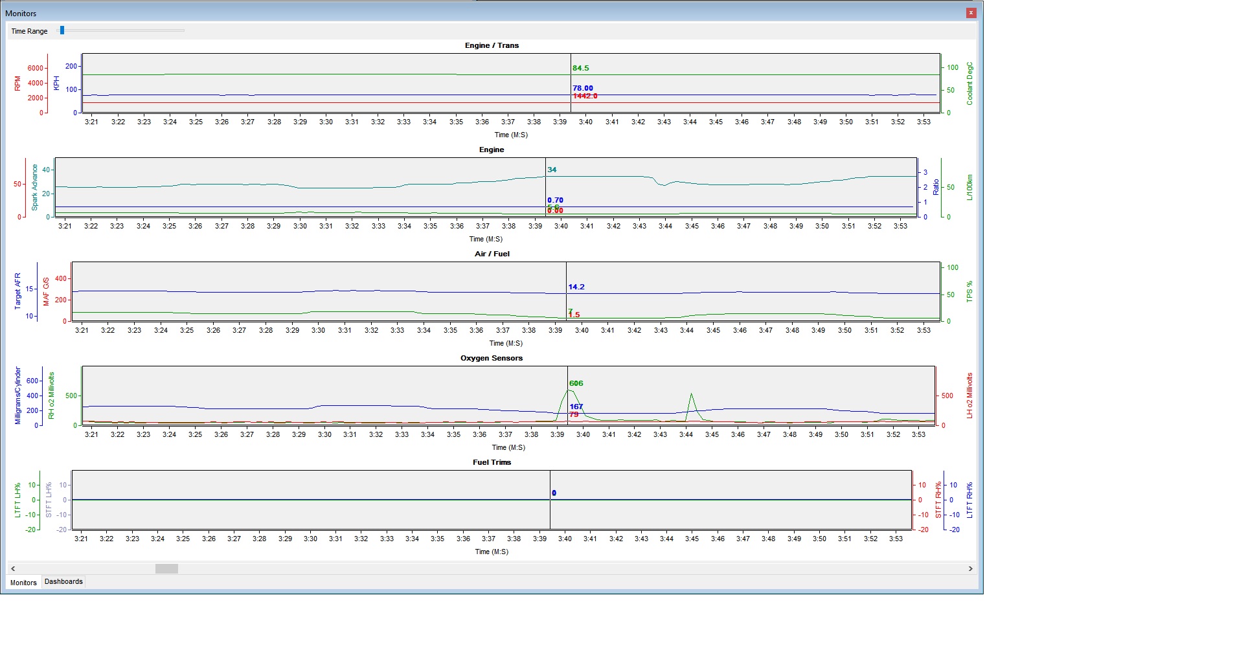
Task: Click the STFT LH% axis label
Action: [49, 500]
